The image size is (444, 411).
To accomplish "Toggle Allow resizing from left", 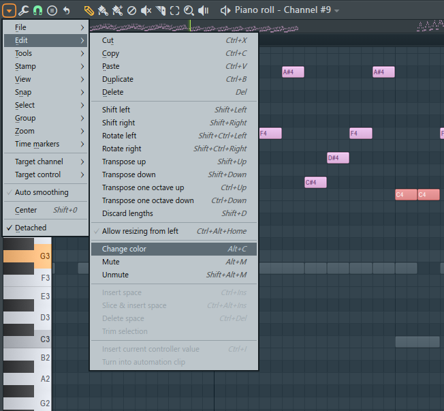I will pos(140,232).
